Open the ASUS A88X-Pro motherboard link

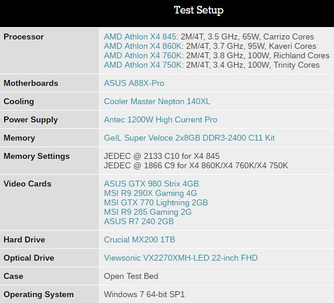pos(134,83)
